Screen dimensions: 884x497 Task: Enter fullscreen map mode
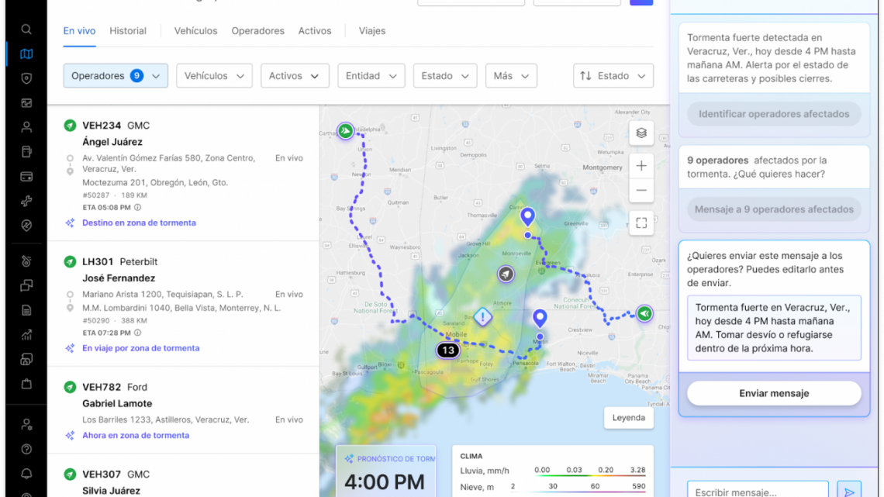641,223
